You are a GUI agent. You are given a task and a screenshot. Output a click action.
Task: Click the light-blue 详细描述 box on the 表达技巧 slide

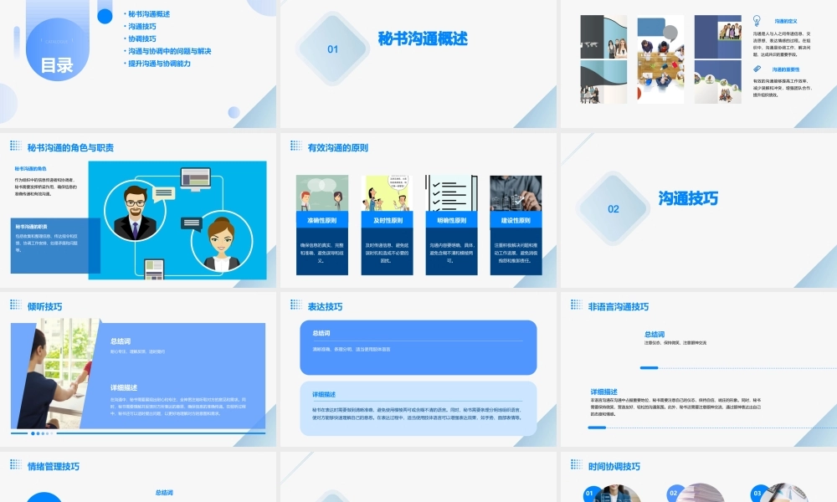point(418,408)
